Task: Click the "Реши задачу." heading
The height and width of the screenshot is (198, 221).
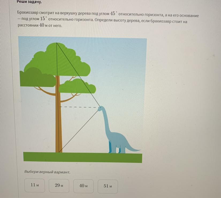Action: 29,2
